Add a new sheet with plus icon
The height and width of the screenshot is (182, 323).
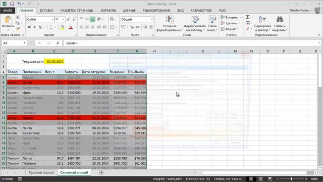point(101,172)
